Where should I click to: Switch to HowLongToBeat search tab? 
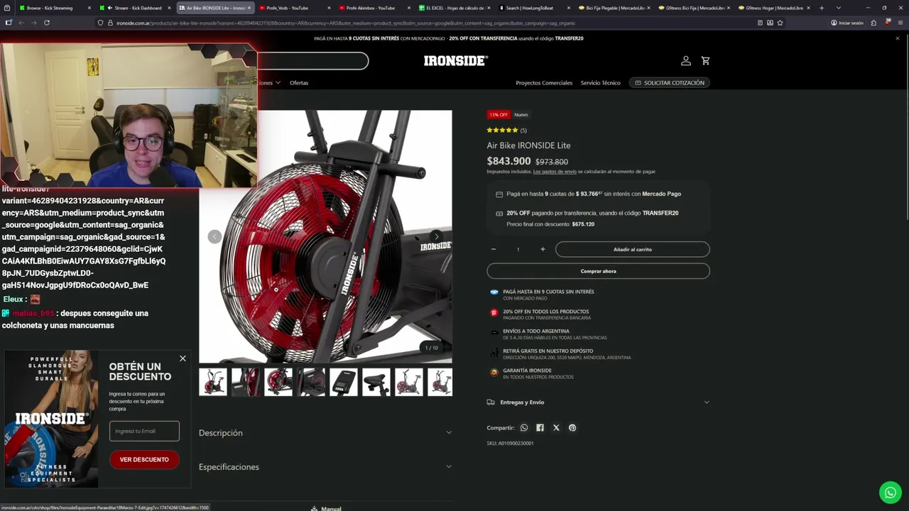coord(533,8)
